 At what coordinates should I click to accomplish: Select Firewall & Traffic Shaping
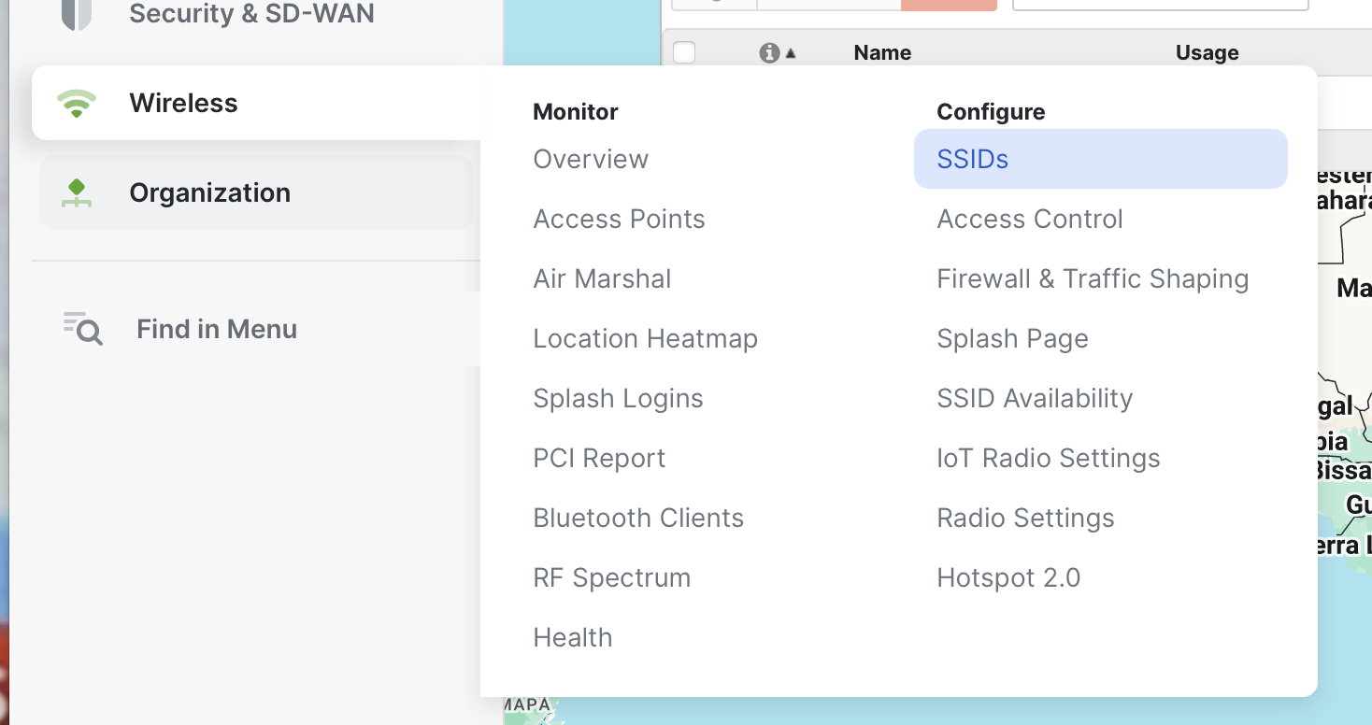click(x=1093, y=278)
